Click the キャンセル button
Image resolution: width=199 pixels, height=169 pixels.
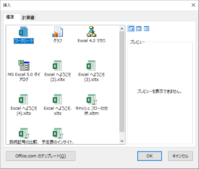pyautogui.click(x=180, y=156)
